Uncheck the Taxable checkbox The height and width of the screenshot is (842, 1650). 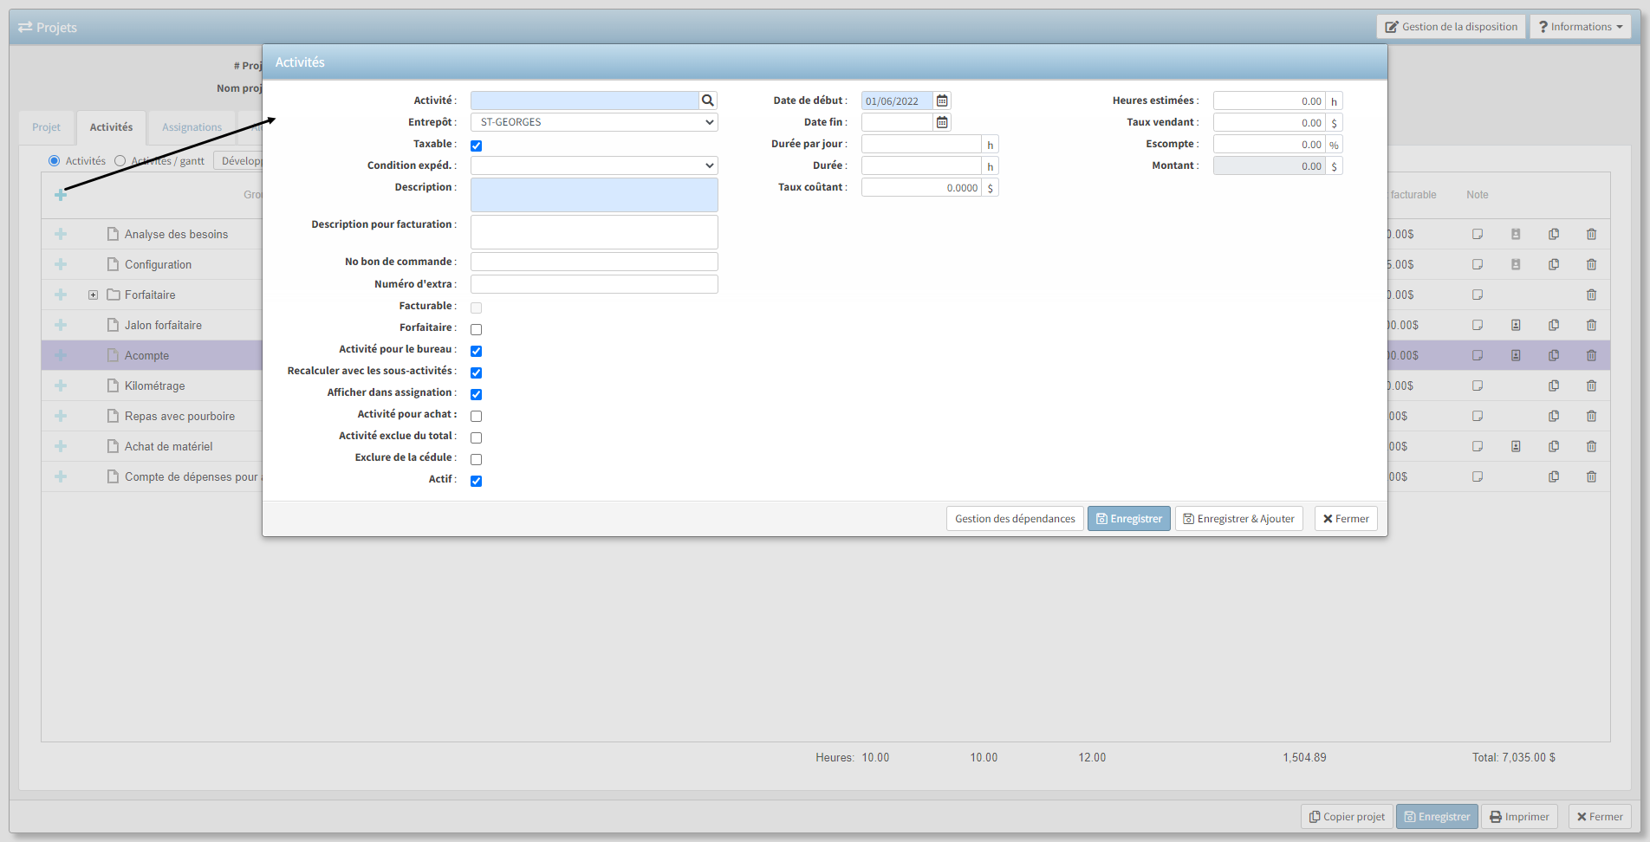[x=476, y=146]
